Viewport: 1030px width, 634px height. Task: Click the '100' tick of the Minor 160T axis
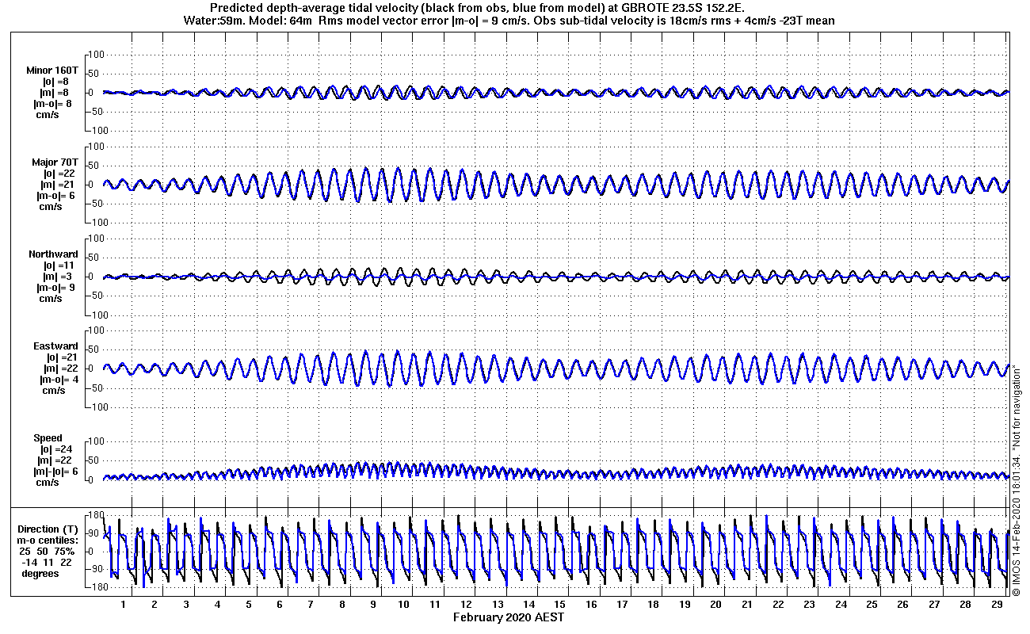pos(98,55)
